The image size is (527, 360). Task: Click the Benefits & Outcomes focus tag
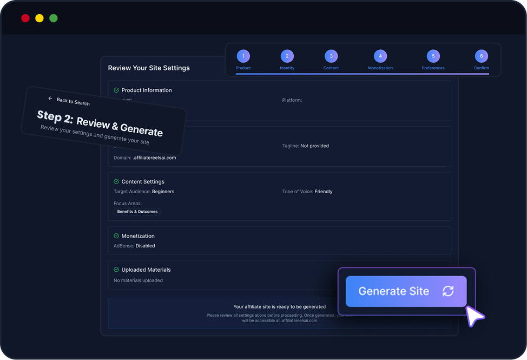[137, 212]
